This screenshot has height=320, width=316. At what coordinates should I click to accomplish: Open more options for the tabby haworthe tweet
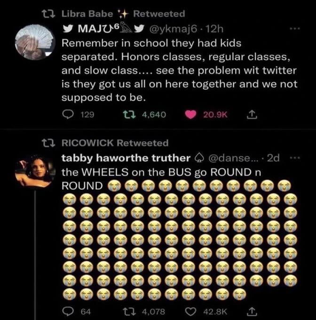click(x=293, y=158)
